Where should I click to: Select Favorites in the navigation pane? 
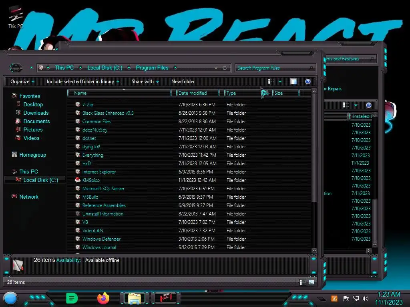(x=30, y=96)
